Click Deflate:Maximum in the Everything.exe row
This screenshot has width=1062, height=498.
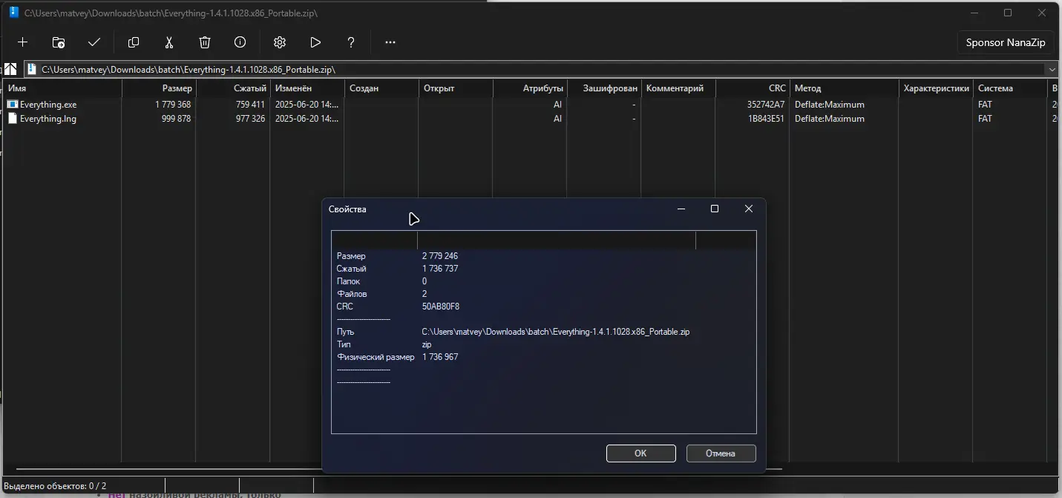click(x=830, y=105)
